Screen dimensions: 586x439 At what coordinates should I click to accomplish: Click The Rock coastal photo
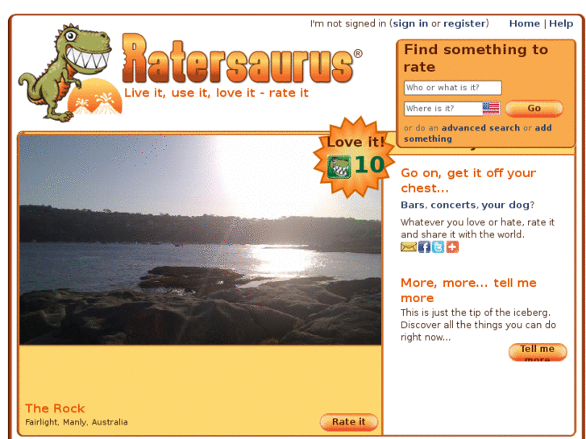pyautogui.click(x=201, y=239)
